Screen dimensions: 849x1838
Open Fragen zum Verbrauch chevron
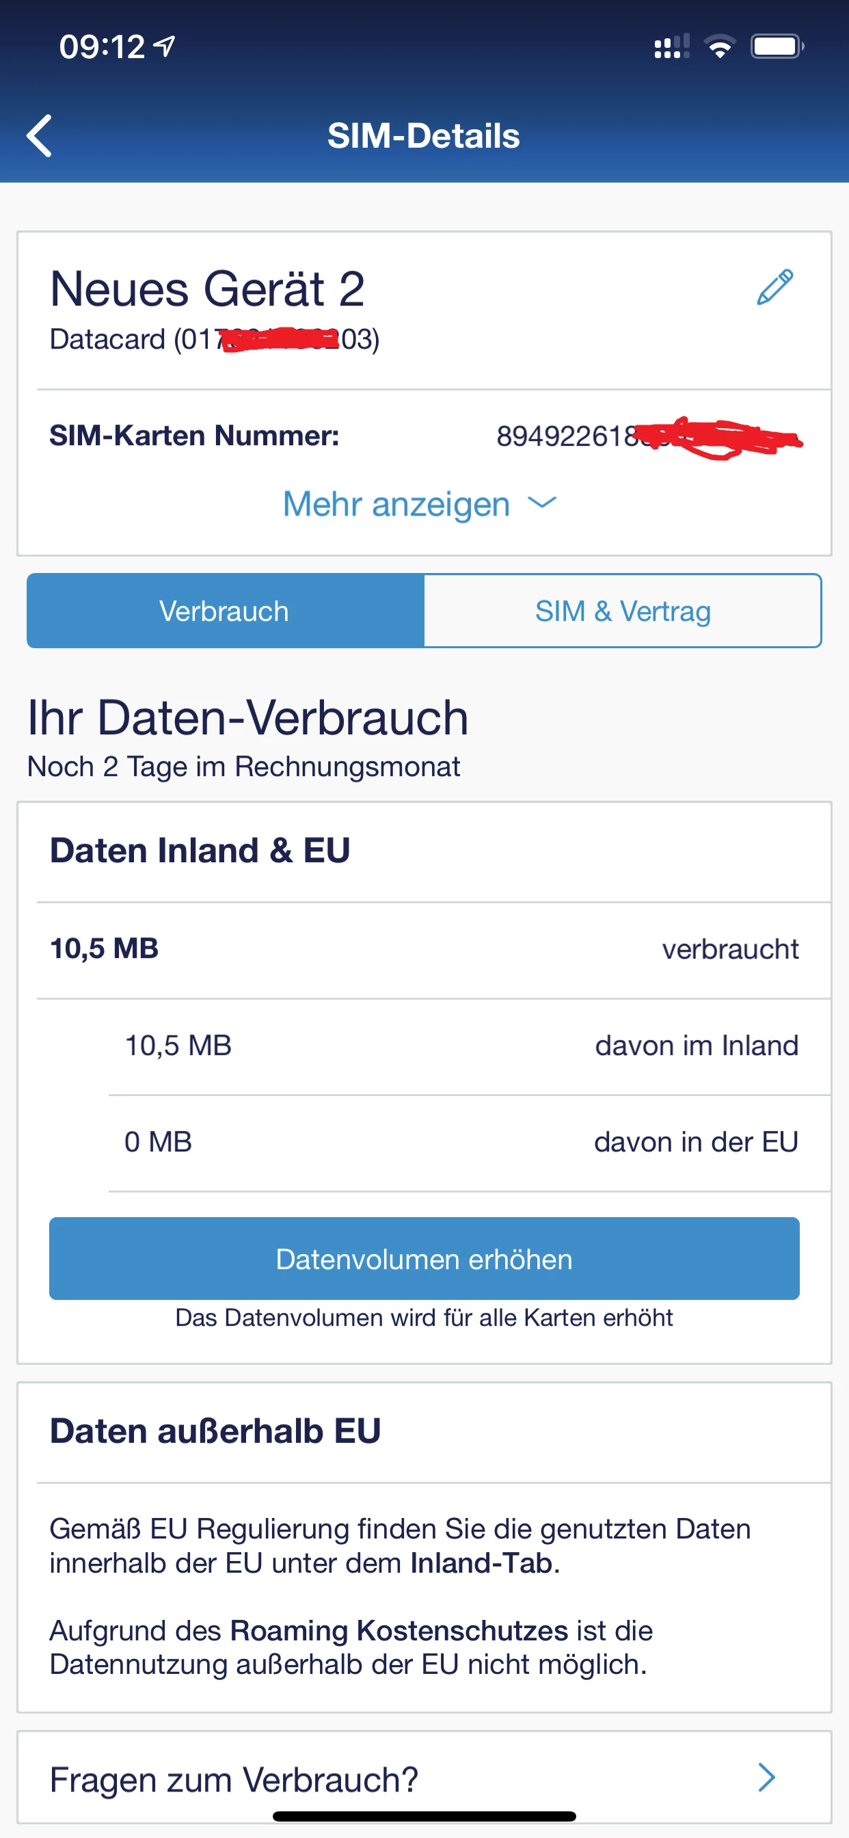(x=767, y=1777)
